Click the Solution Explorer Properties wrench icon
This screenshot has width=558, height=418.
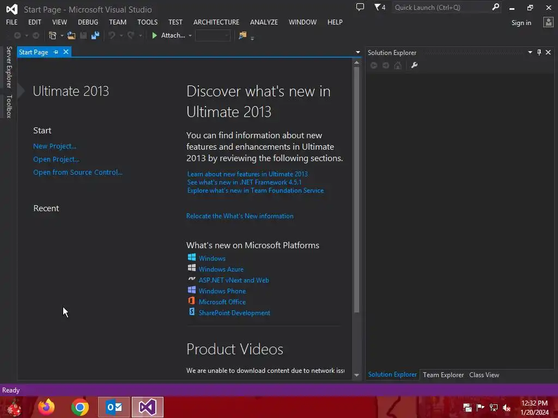click(x=414, y=65)
